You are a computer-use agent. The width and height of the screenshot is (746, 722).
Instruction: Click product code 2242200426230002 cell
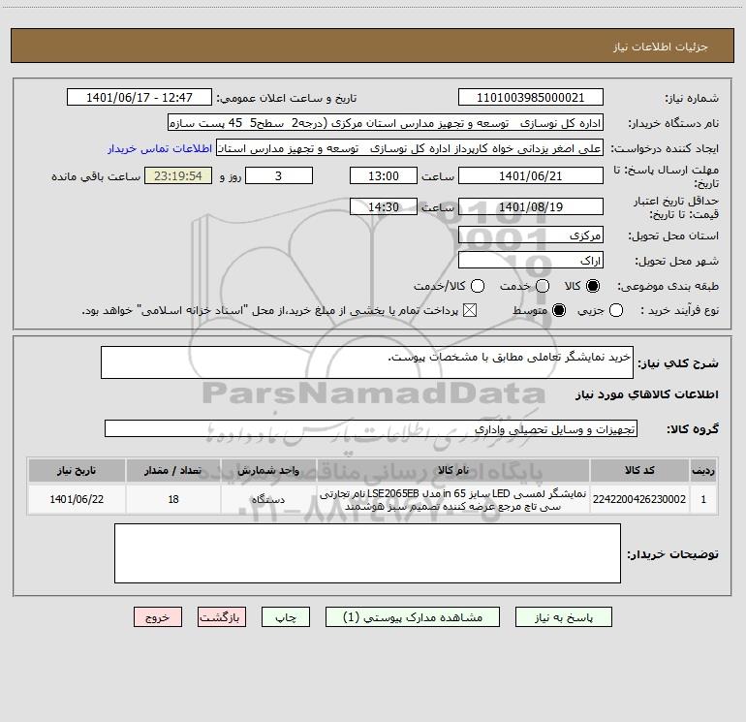pos(639,499)
